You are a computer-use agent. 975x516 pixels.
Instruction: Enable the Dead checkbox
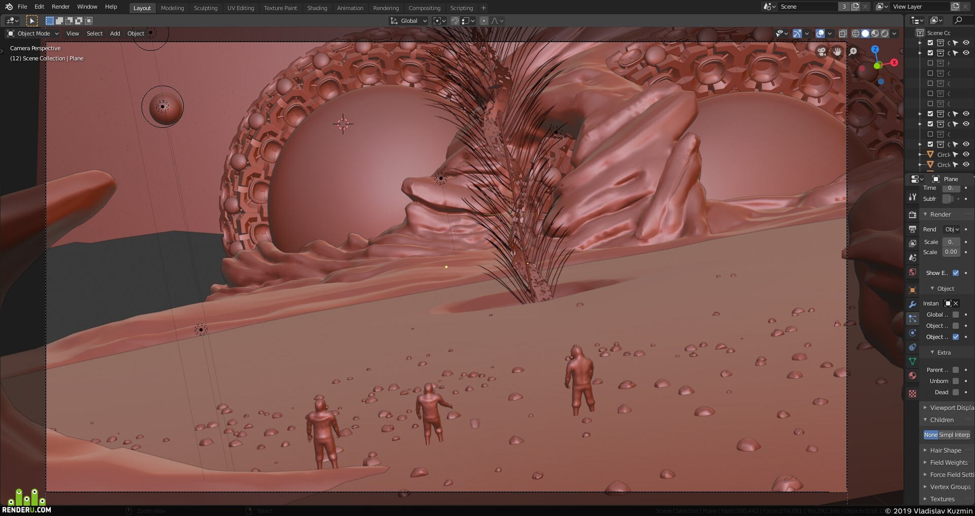[956, 392]
